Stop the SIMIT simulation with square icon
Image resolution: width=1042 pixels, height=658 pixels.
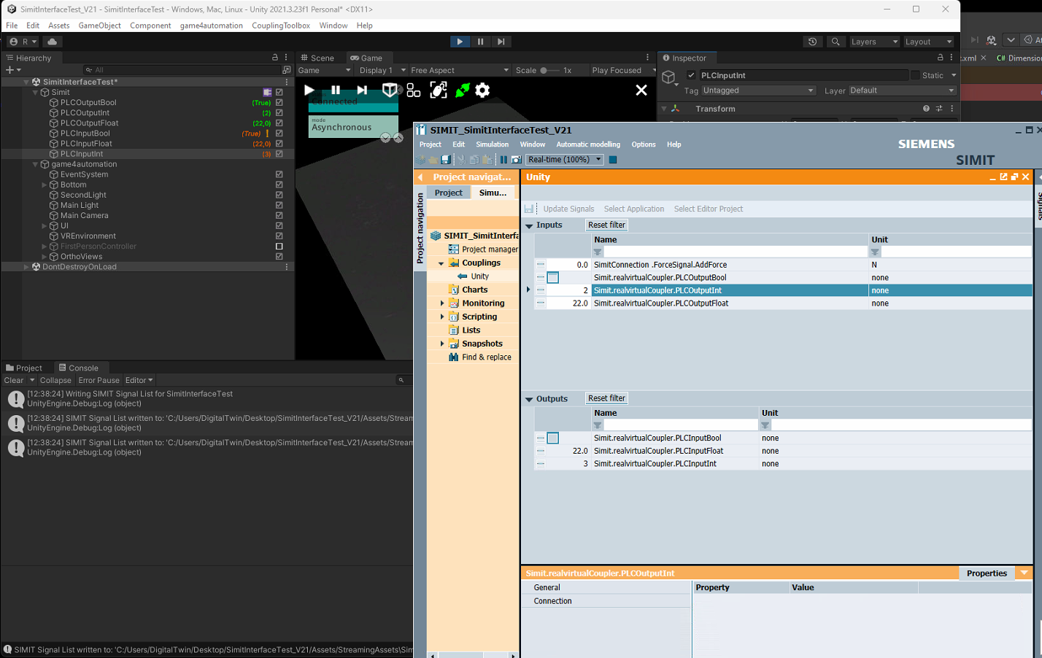(x=613, y=160)
